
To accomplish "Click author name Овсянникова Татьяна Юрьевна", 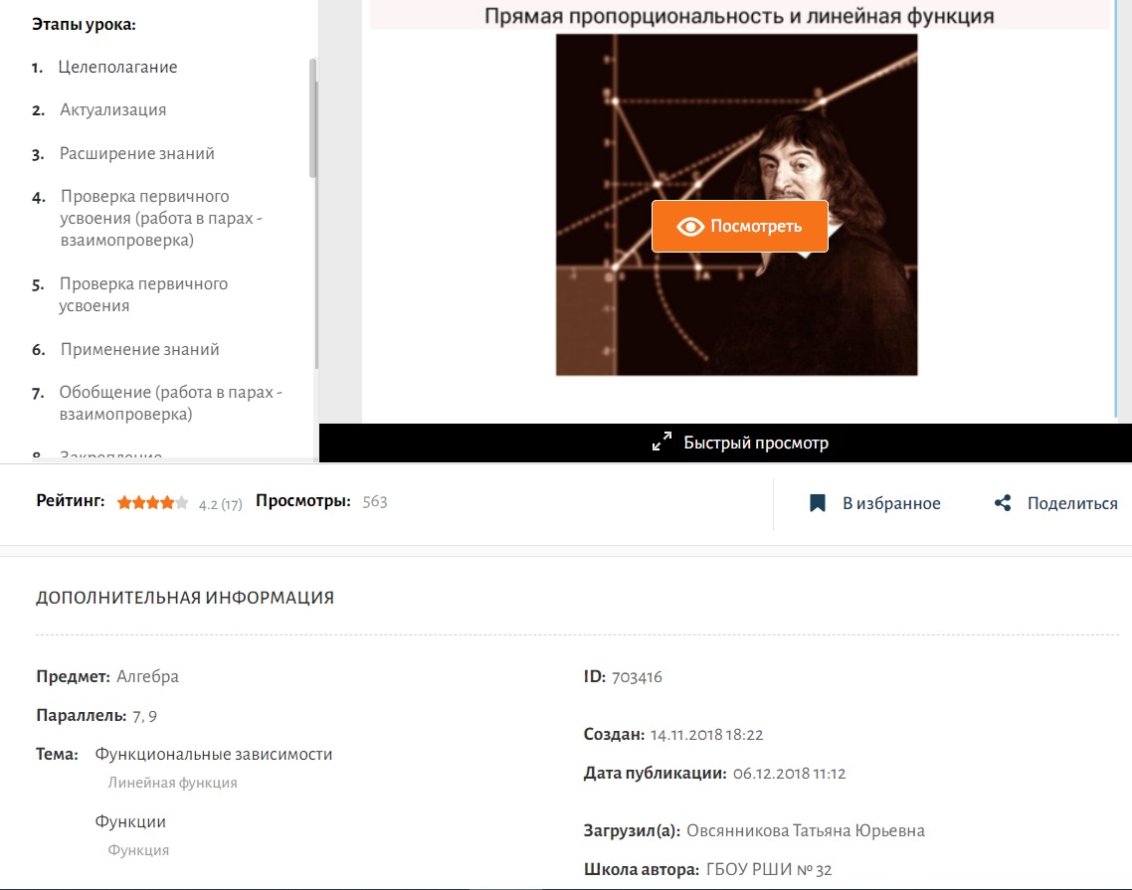I will pyautogui.click(x=805, y=830).
